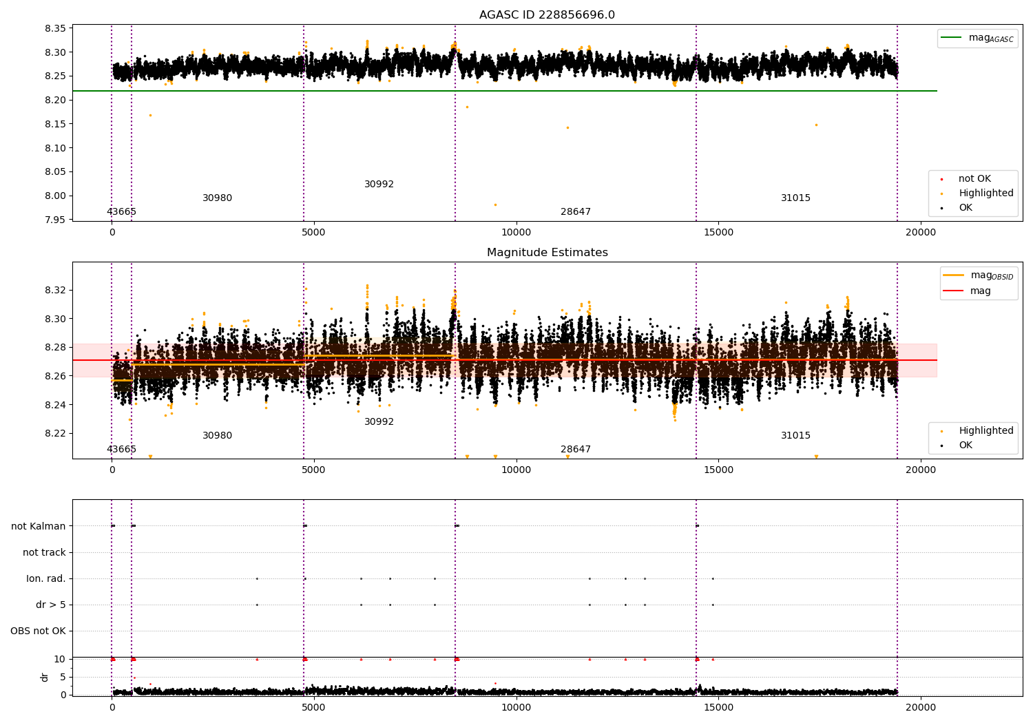Click the 20000 x-tick in the bottom panel
The height and width of the screenshot is (723, 1033).
point(921,707)
